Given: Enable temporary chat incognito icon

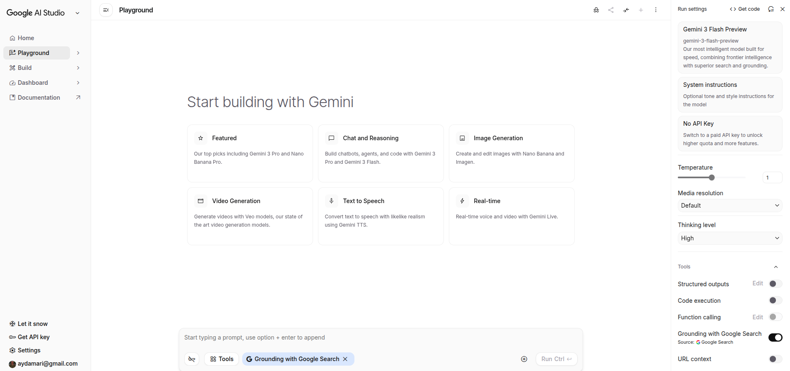Looking at the screenshot, I should tap(596, 10).
